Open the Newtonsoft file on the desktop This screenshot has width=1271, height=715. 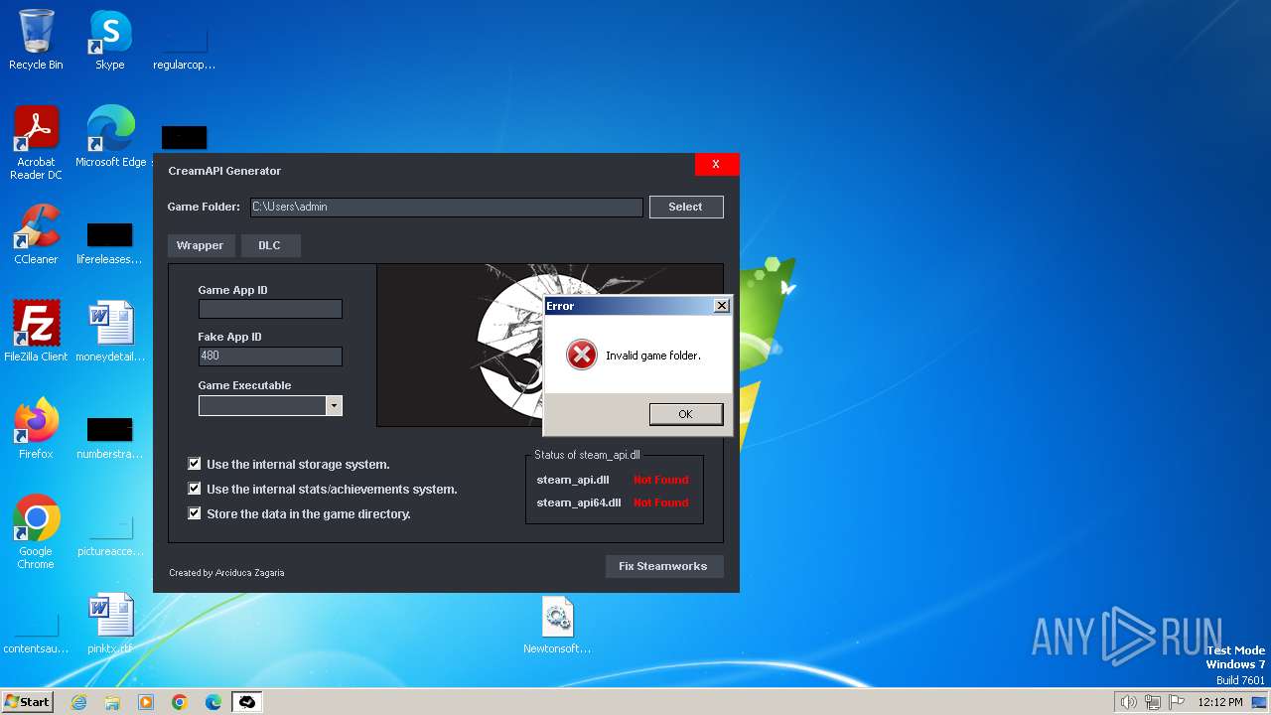click(557, 624)
